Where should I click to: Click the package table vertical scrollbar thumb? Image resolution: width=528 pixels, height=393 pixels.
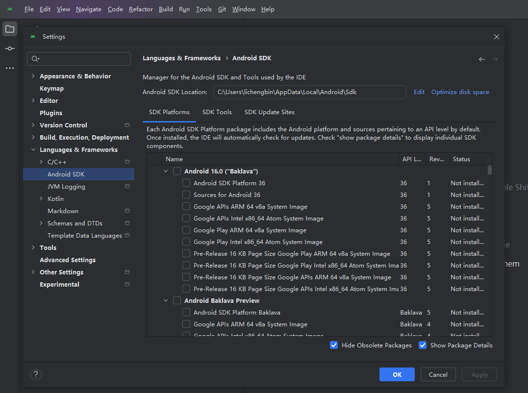point(490,170)
